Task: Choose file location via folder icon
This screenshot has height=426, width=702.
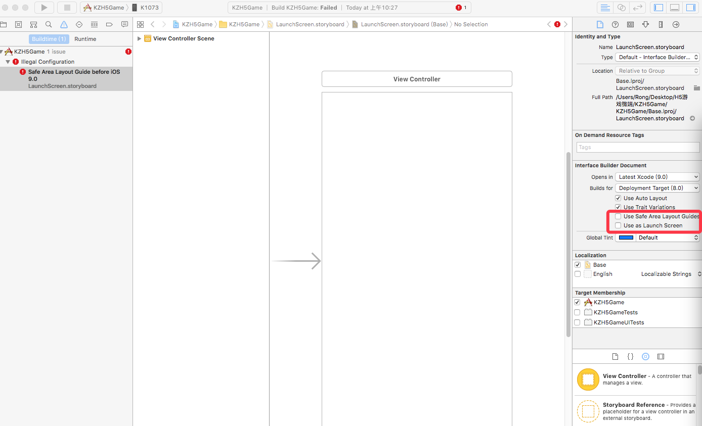Action: pos(696,88)
